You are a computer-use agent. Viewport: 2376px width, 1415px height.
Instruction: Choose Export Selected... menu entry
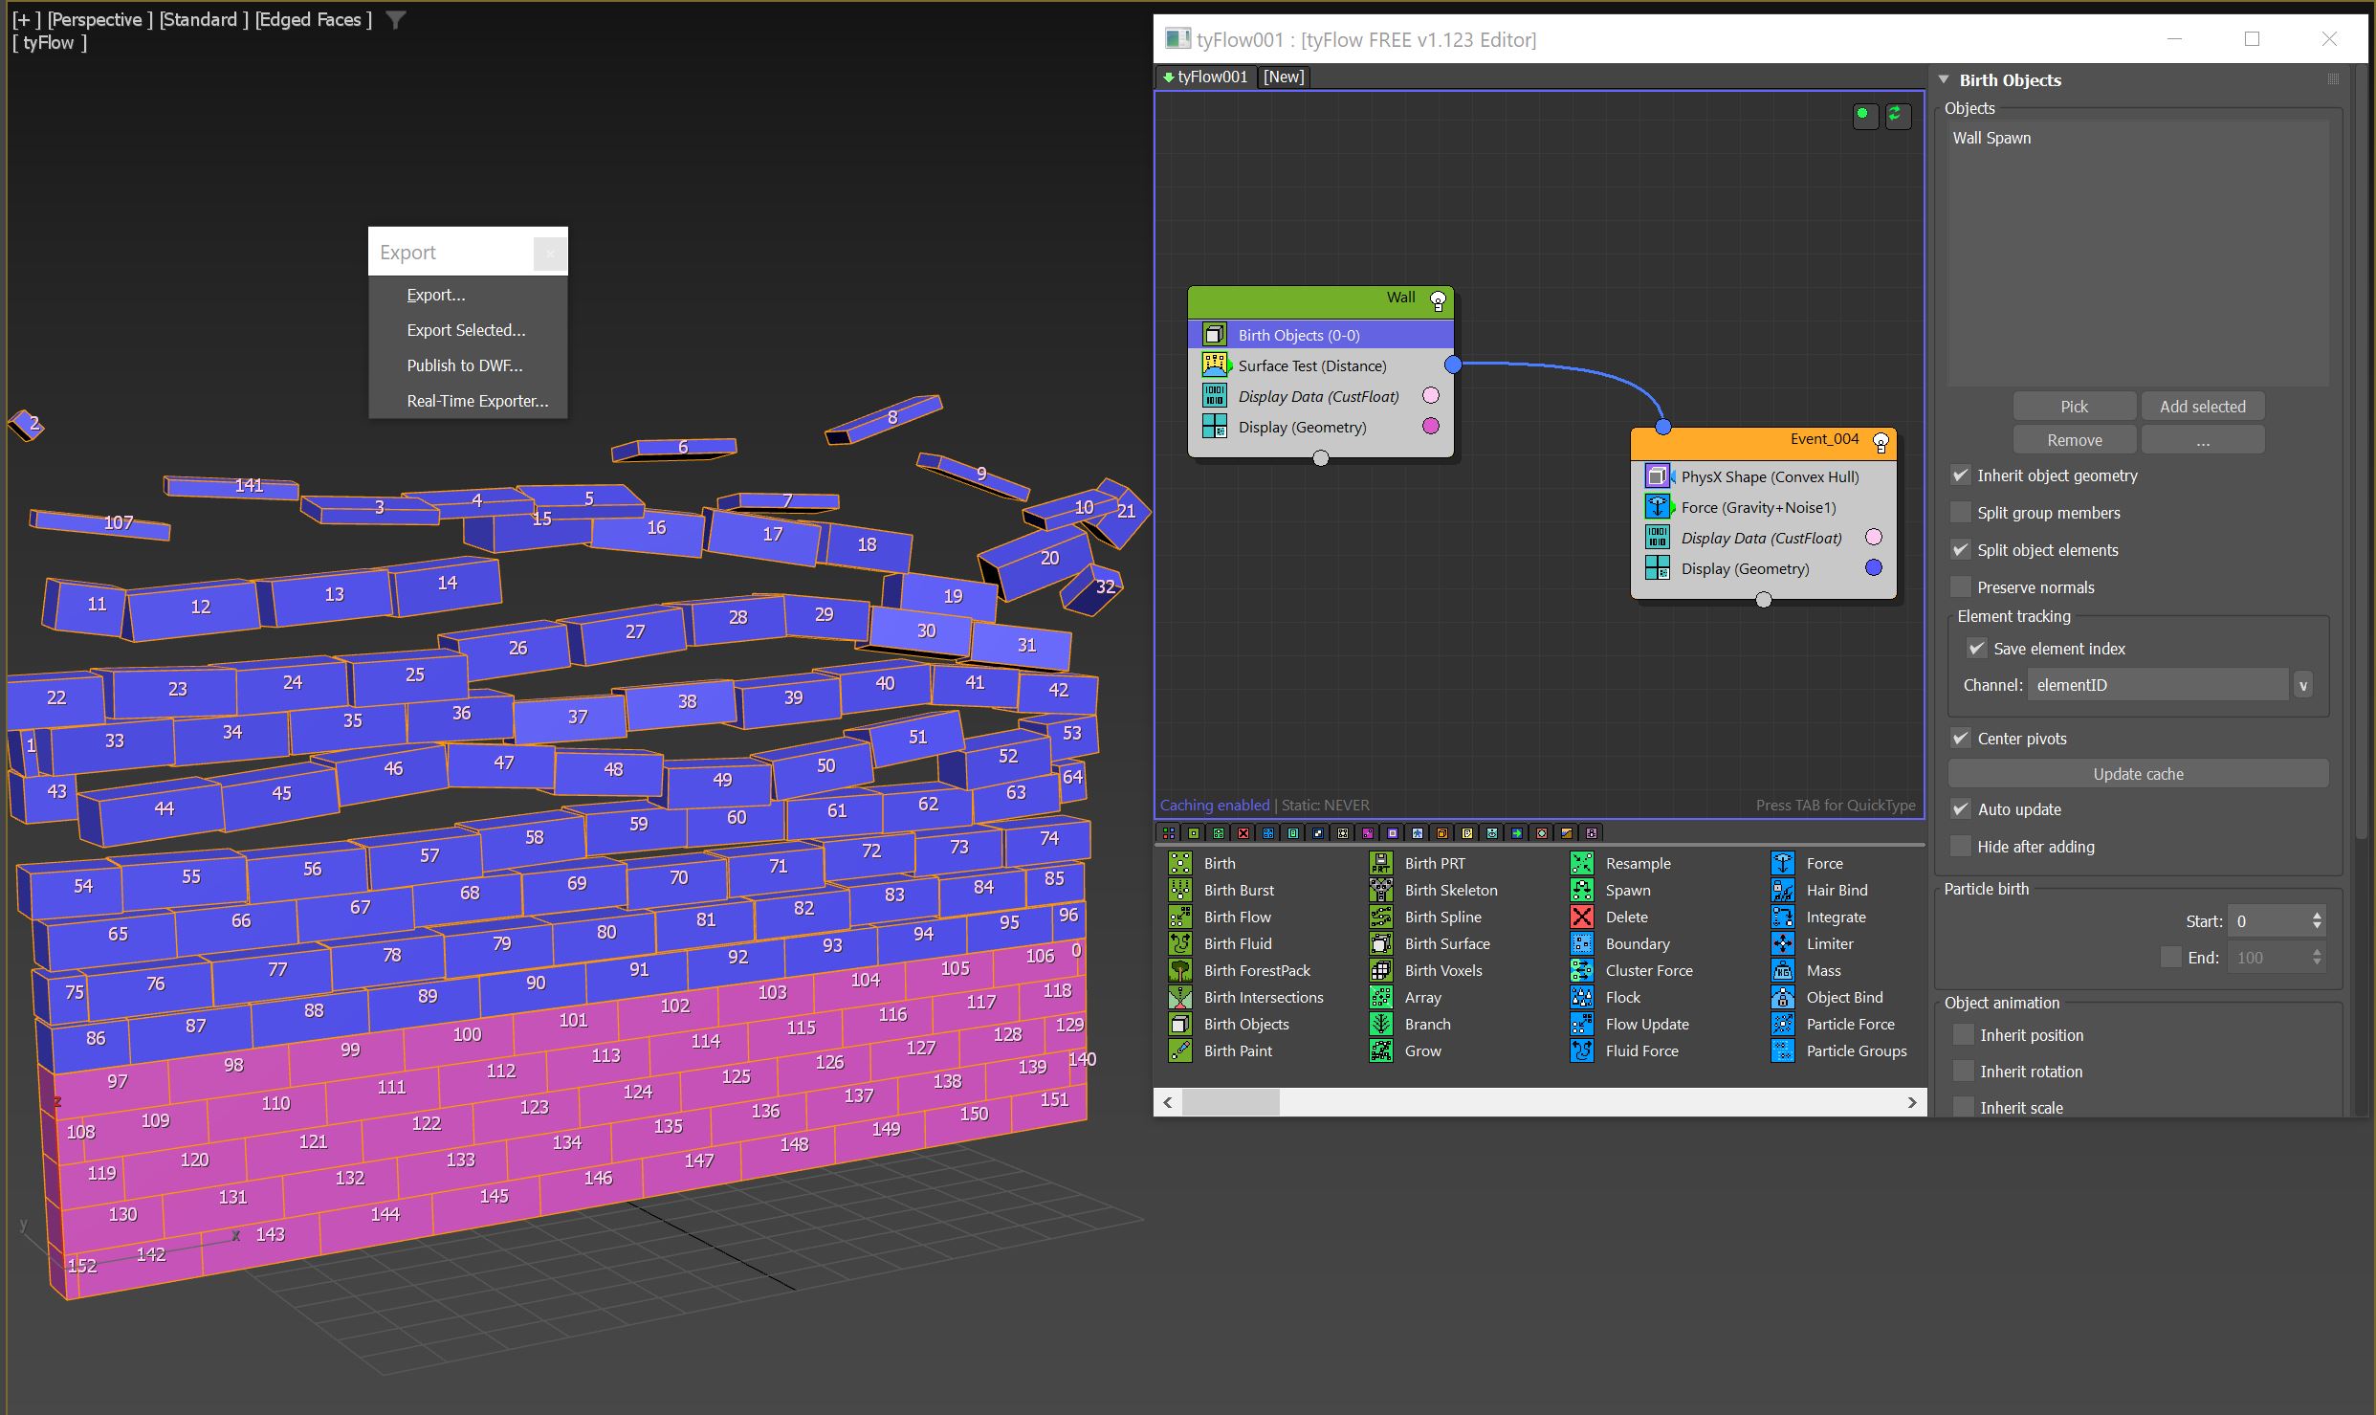click(x=468, y=330)
